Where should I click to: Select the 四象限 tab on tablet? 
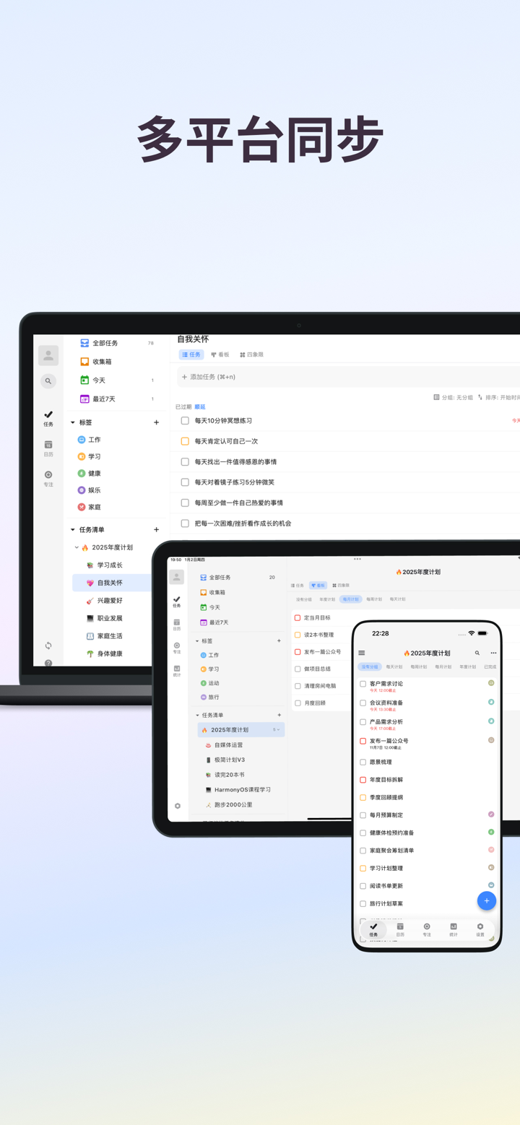click(x=341, y=586)
